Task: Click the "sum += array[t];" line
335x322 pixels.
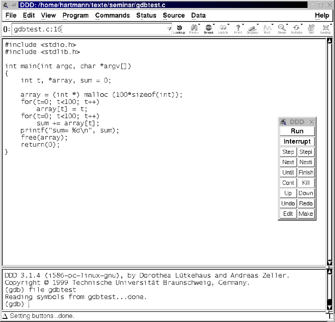Action: tap(68, 123)
